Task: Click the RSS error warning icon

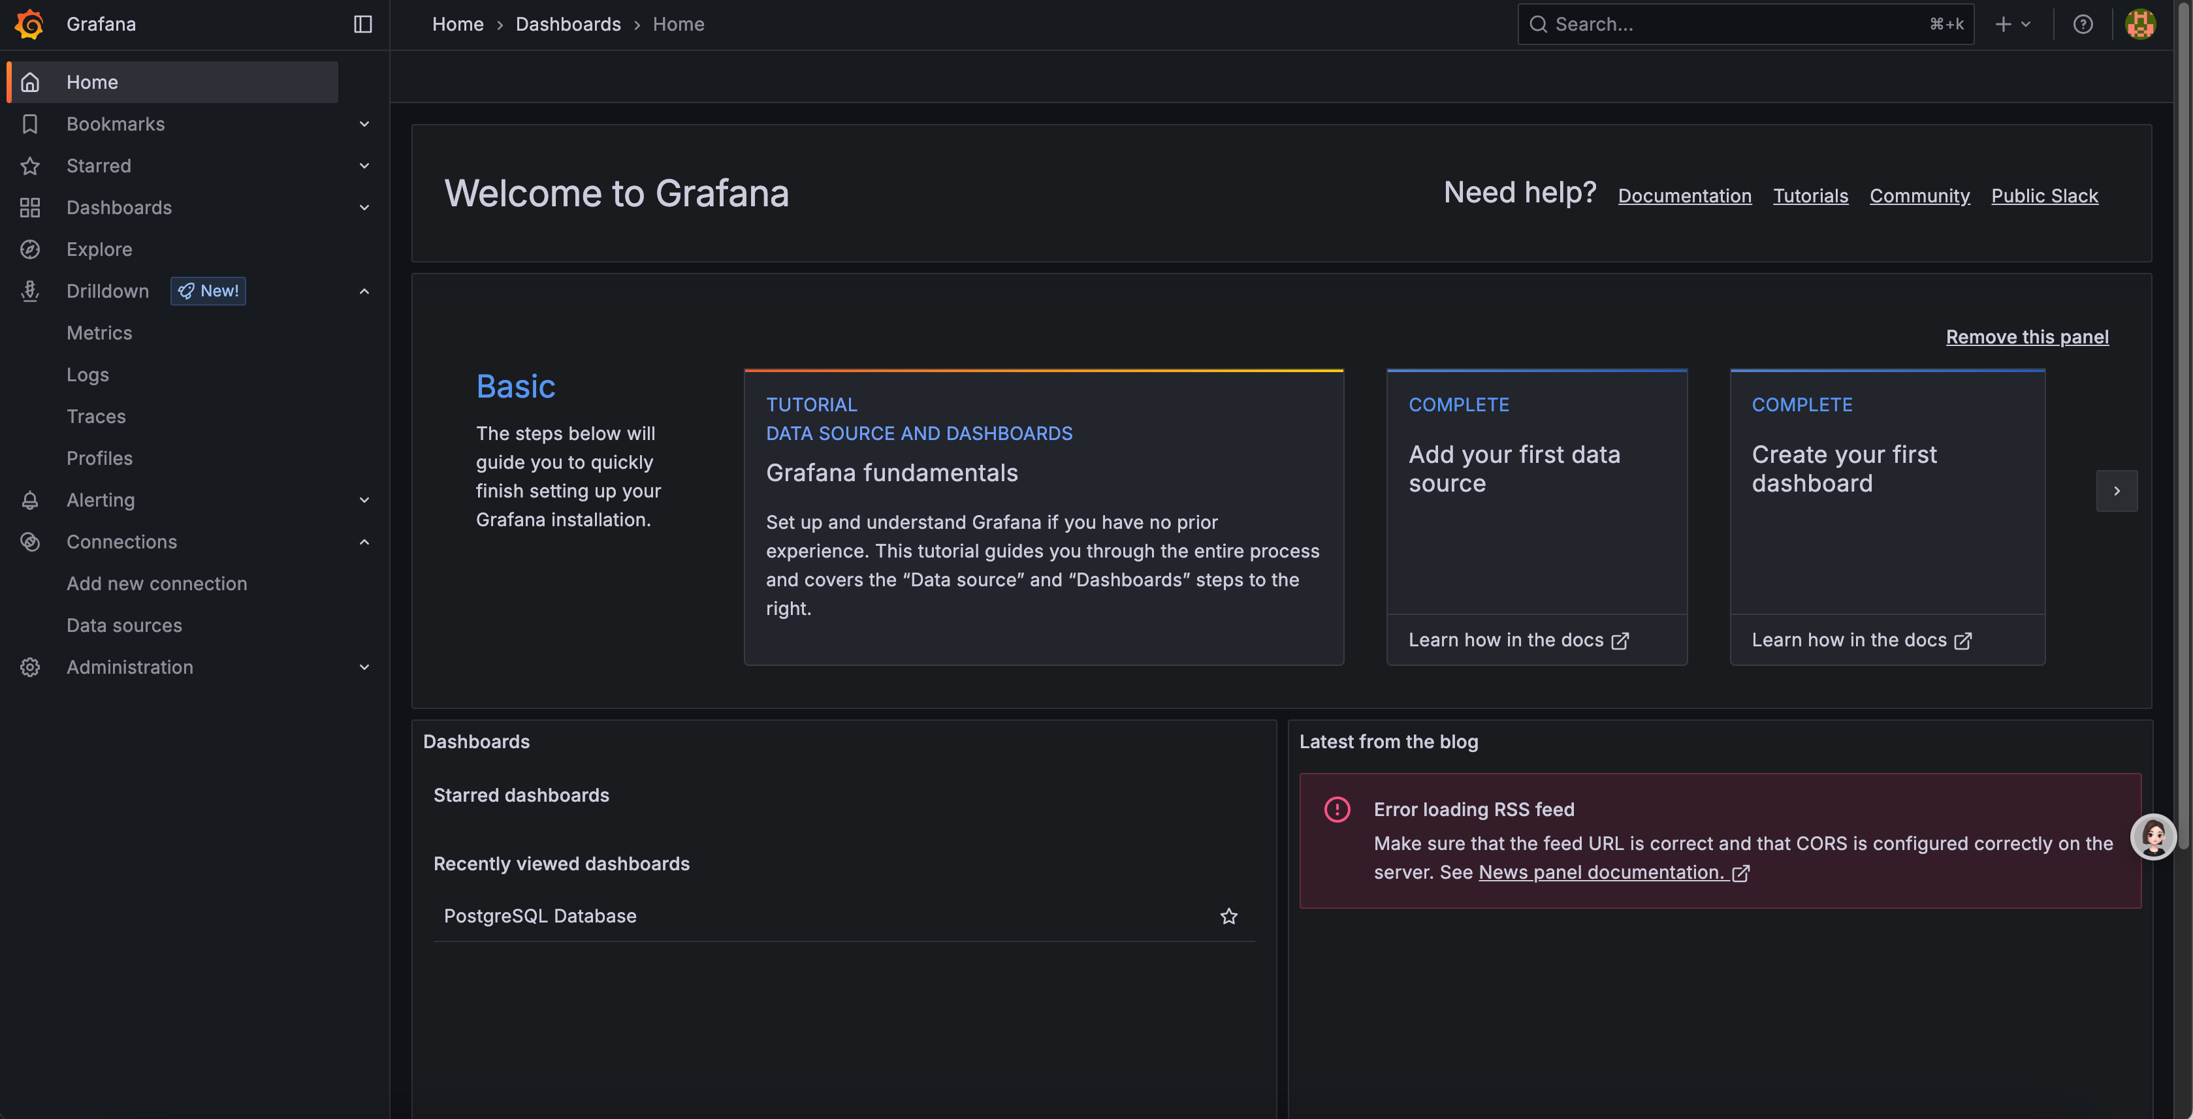Action: click(1337, 810)
